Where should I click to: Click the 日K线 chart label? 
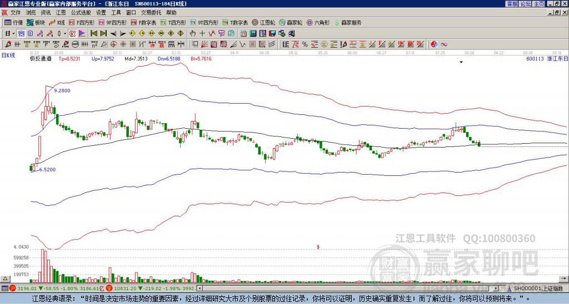[x=8, y=55]
